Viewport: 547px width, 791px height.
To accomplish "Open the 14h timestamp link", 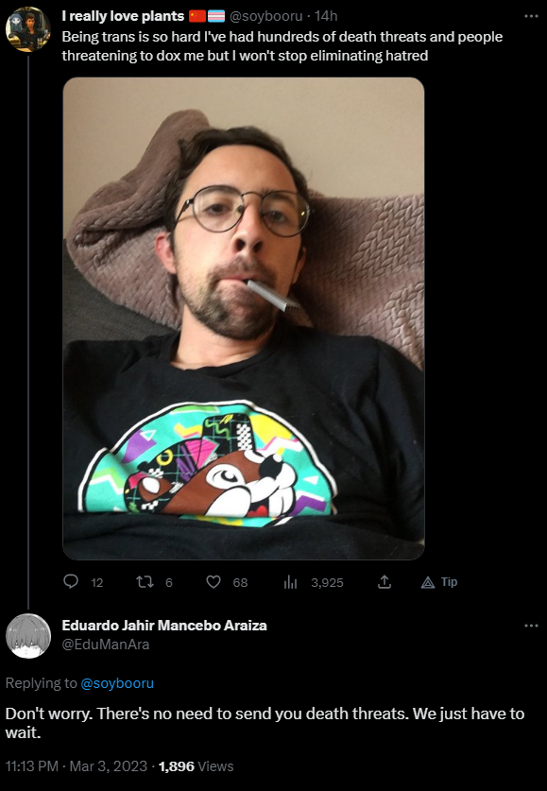I will click(326, 16).
